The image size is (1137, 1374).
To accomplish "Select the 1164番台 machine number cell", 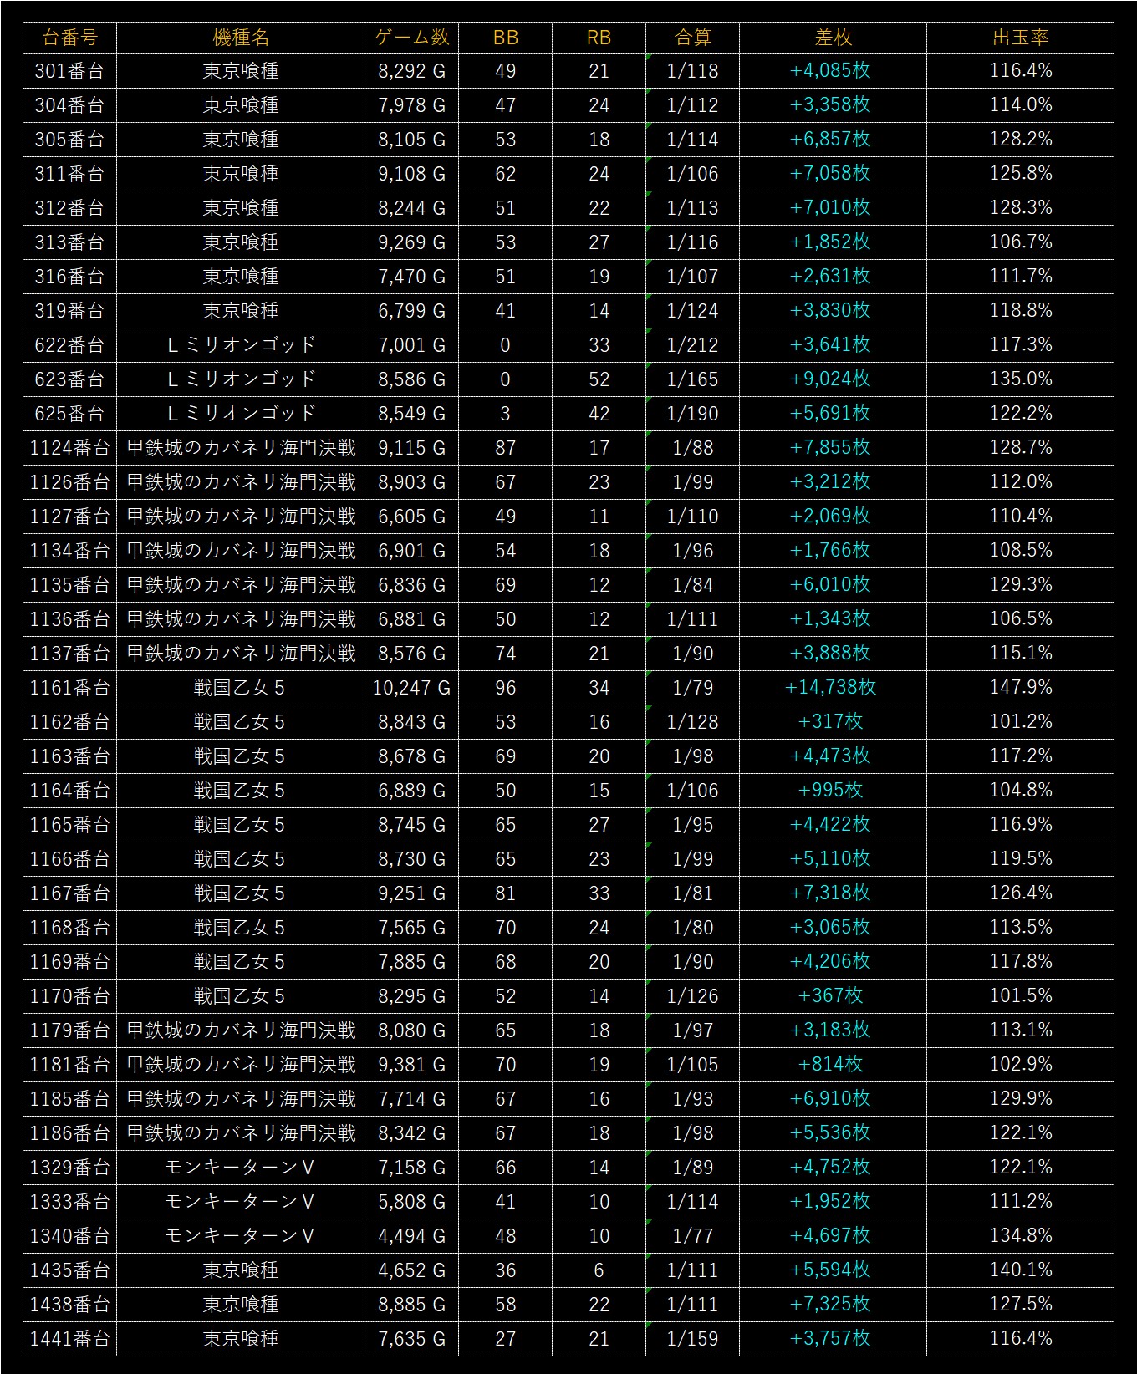I will [69, 791].
